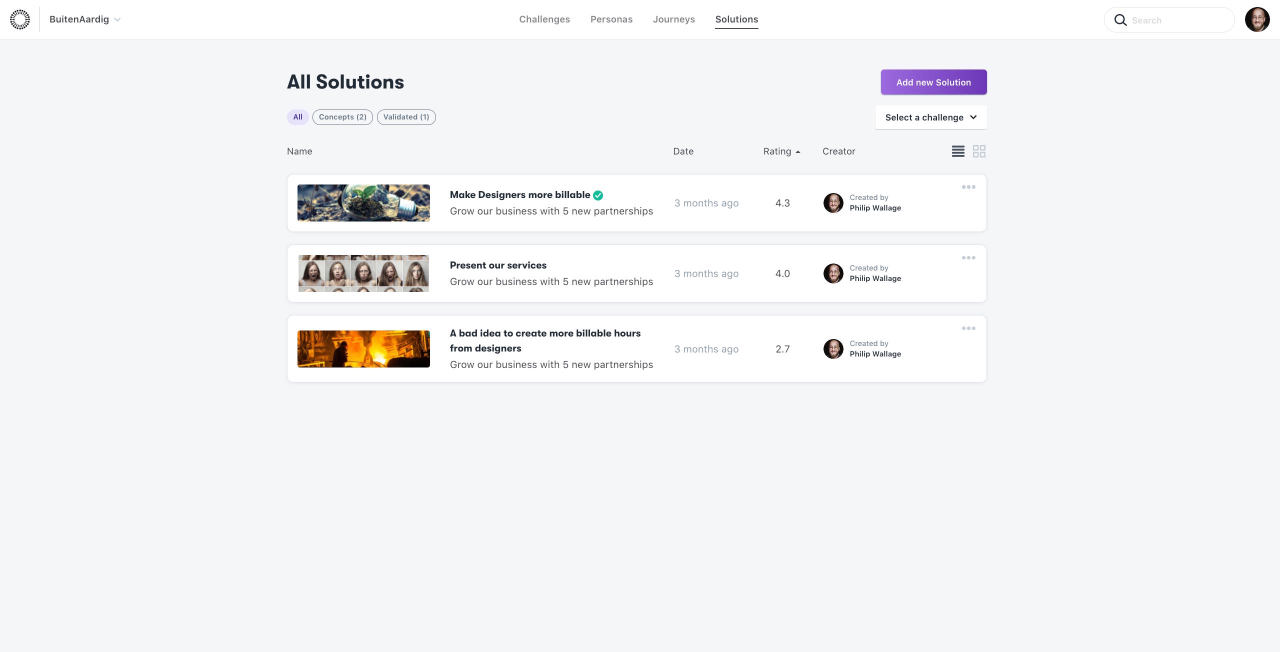Screen dimensions: 1280x652
Task: Click the lightbulb plant thumbnail image
Action: coord(363,203)
